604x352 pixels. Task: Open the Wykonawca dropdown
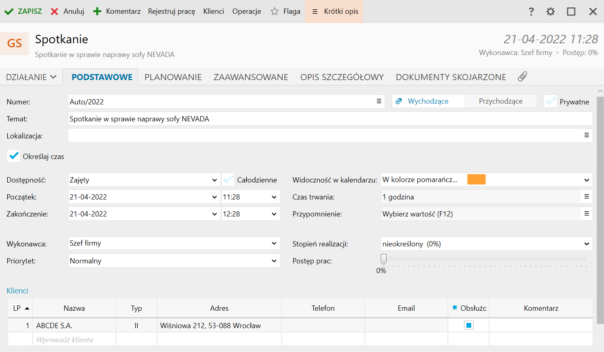pyautogui.click(x=274, y=243)
